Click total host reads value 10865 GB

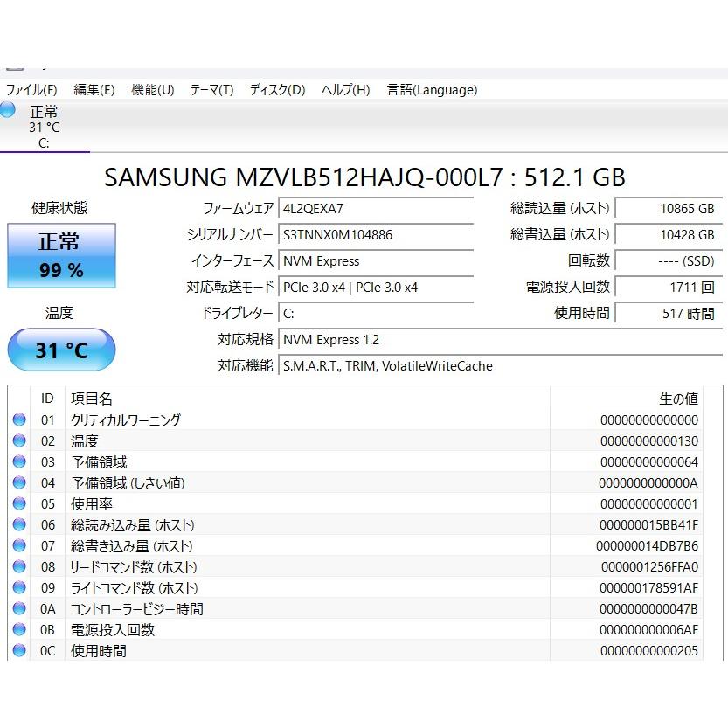[x=669, y=209]
